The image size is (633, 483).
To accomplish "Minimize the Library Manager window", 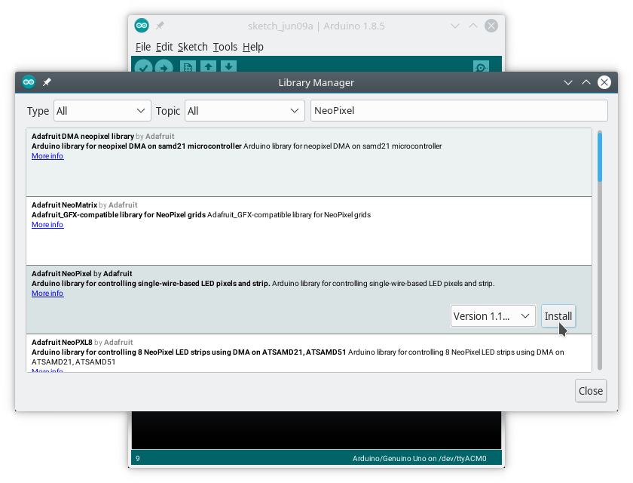I will [x=568, y=82].
